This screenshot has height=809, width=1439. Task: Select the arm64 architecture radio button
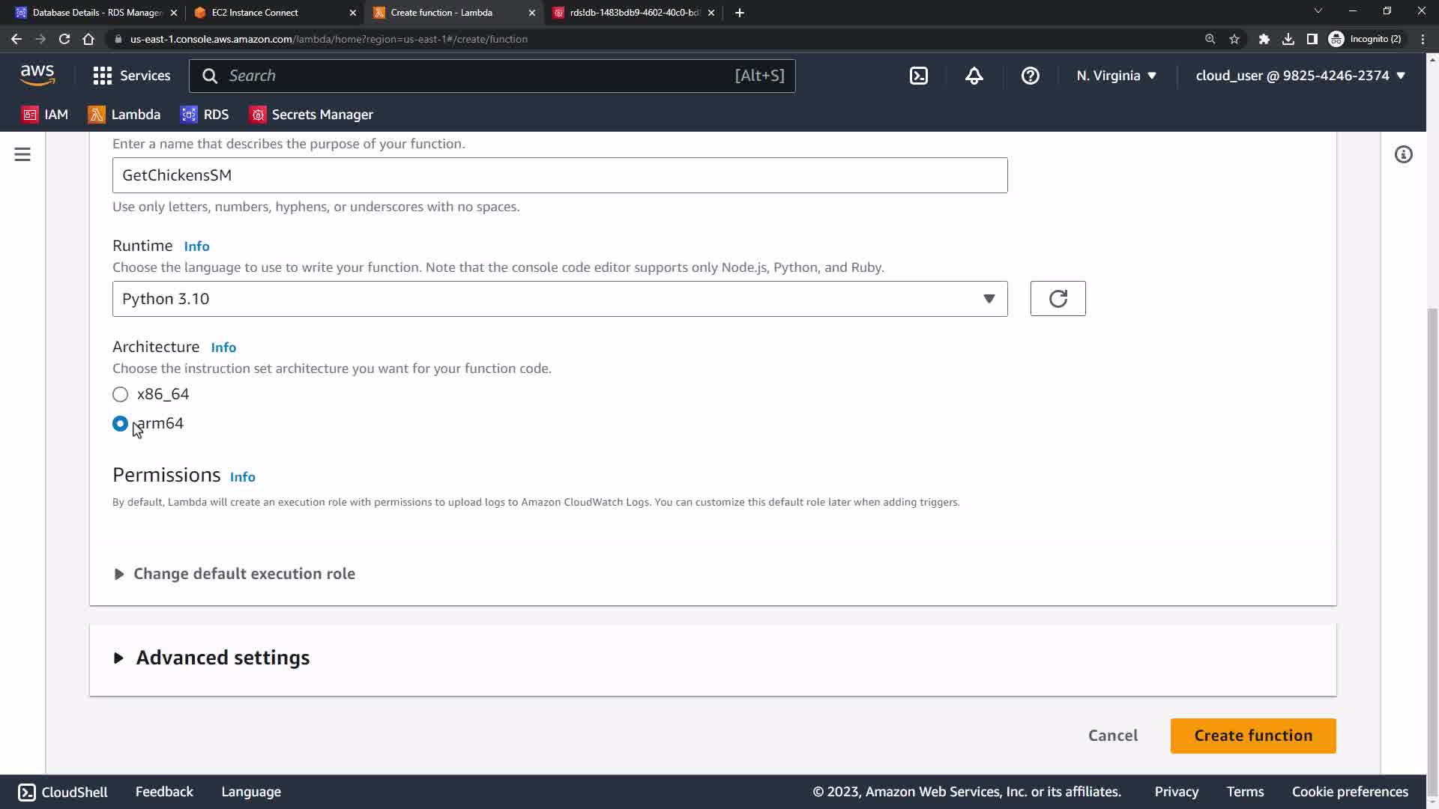coord(120,424)
